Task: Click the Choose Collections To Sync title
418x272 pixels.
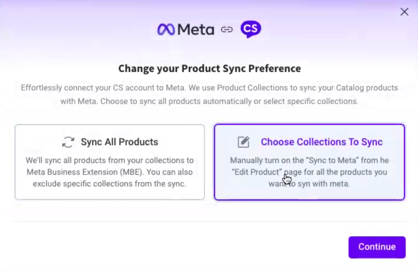Action: tap(321, 142)
